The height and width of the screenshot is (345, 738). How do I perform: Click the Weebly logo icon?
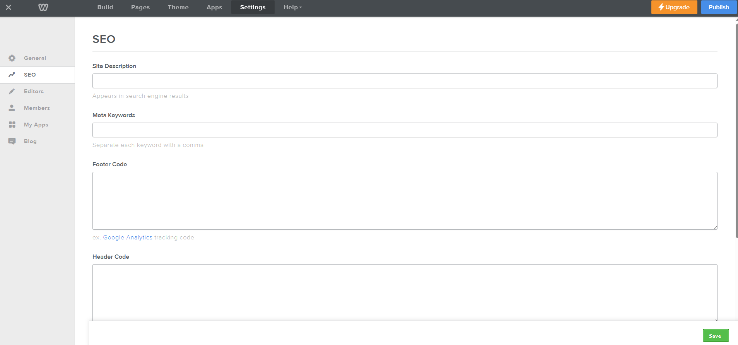pos(43,7)
